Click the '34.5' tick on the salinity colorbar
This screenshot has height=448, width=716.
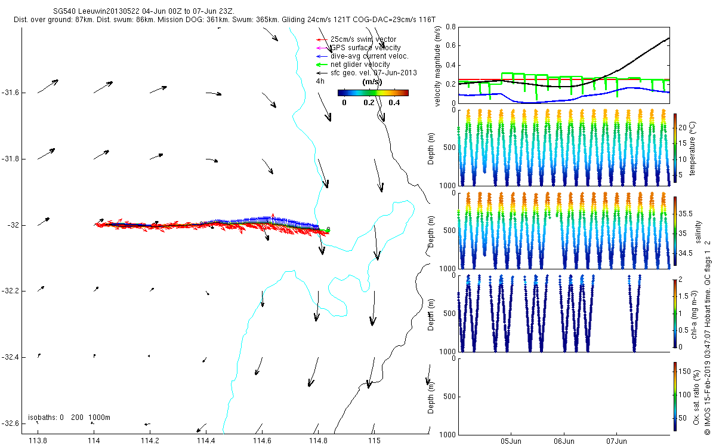coord(687,254)
